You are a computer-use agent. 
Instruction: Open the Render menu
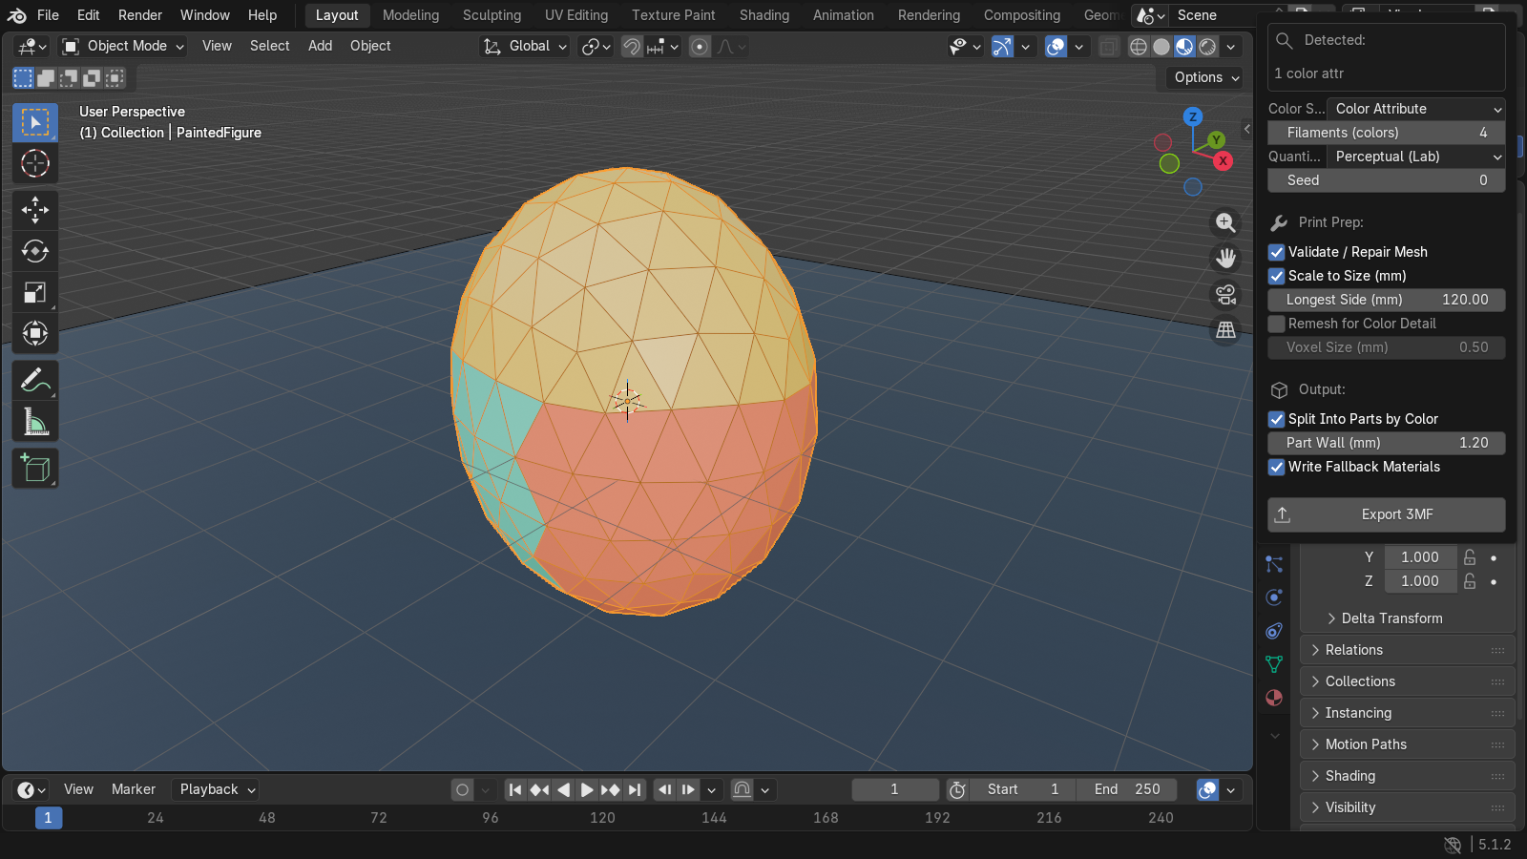tap(140, 15)
